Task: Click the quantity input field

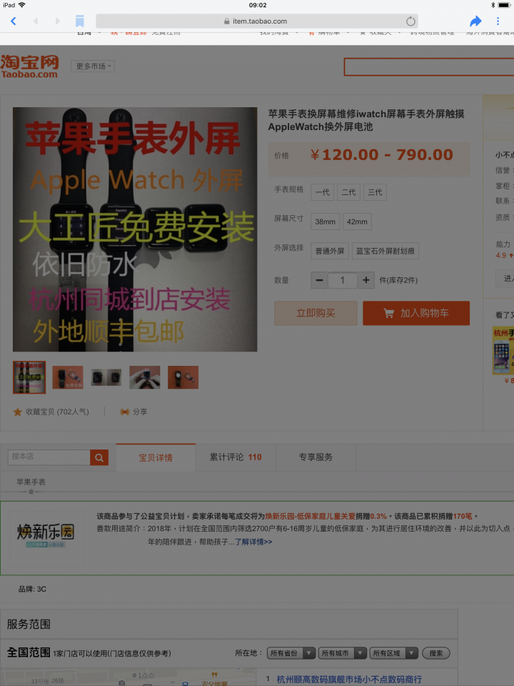Action: click(342, 280)
